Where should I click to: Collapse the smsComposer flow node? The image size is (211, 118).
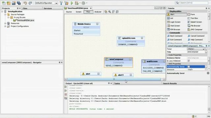point(130,59)
